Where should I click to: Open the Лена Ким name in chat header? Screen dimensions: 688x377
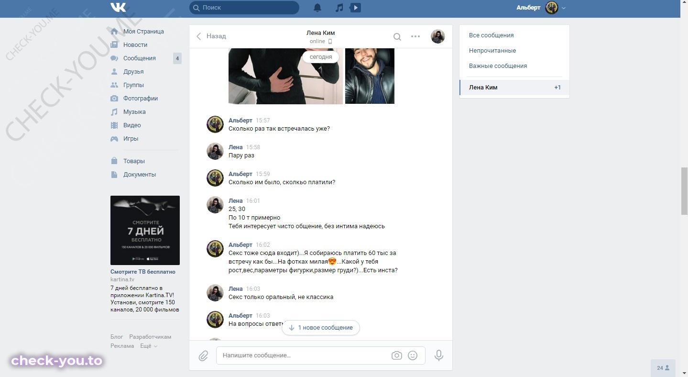320,33
